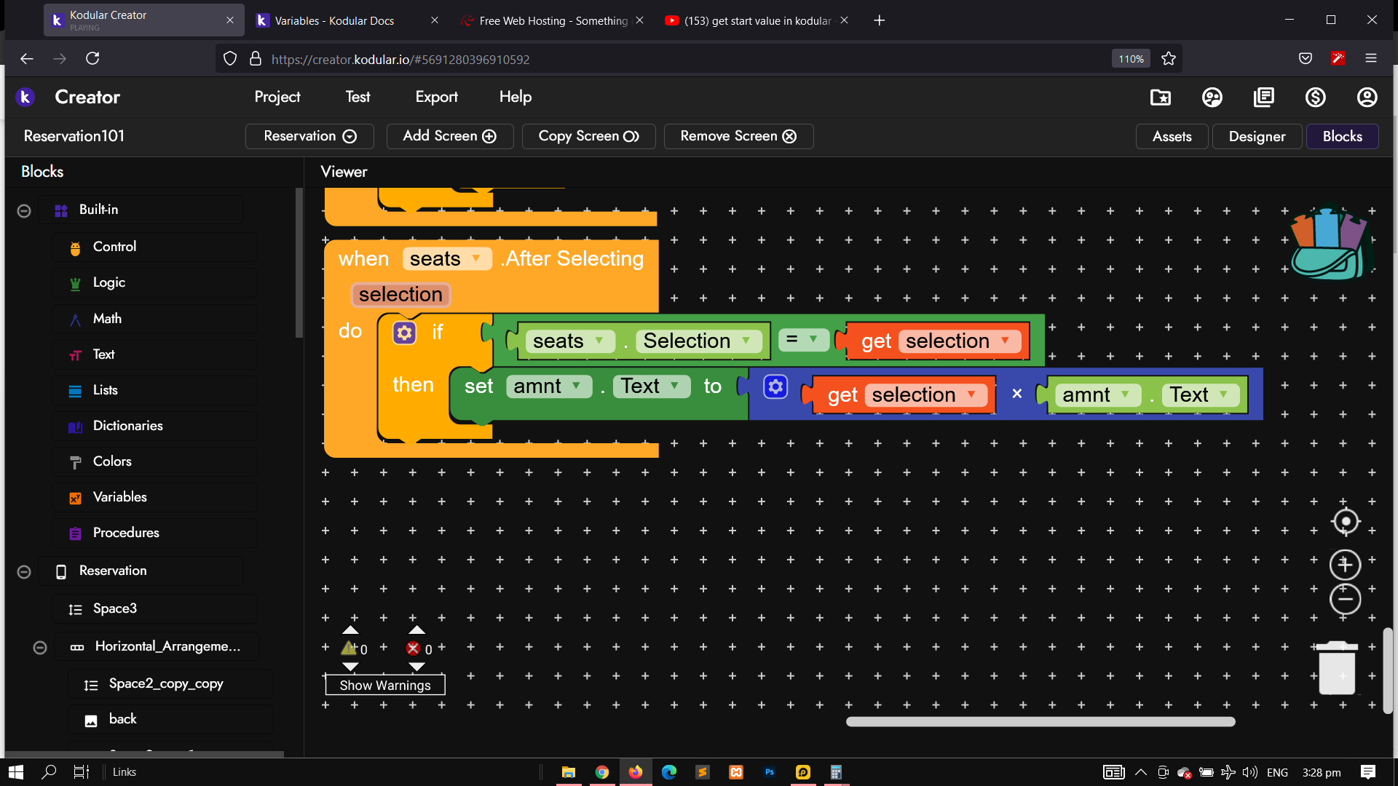Zoom out with the minus circle icon
Viewport: 1398px width, 786px height.
[1345, 599]
